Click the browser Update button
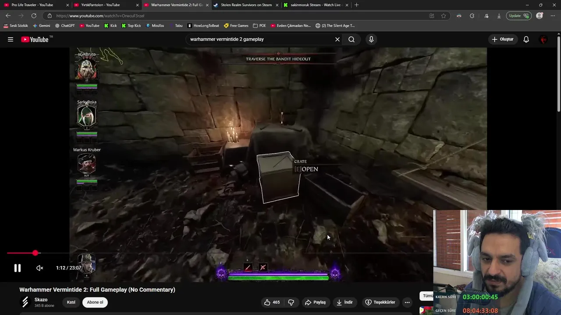 (x=518, y=16)
